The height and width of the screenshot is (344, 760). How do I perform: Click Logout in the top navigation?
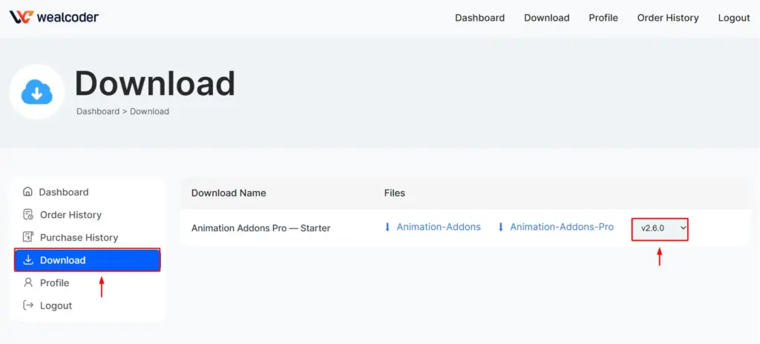[733, 18]
